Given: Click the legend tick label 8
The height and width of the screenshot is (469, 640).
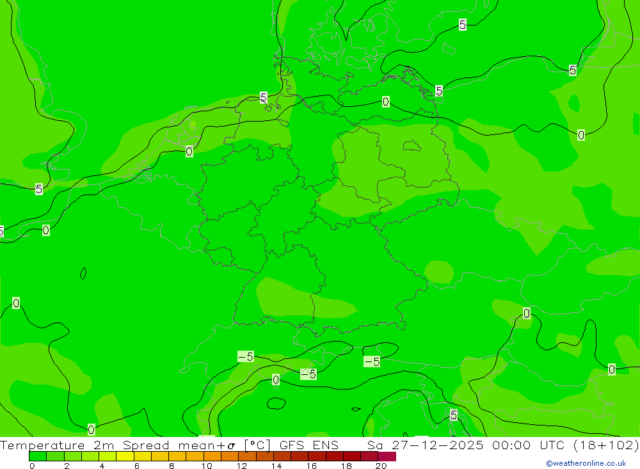Looking at the screenshot, I should [172, 466].
